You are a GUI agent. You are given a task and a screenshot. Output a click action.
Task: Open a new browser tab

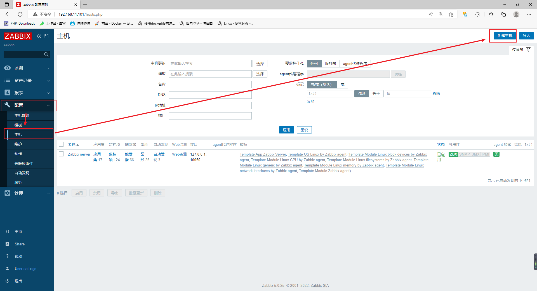(x=85, y=4)
